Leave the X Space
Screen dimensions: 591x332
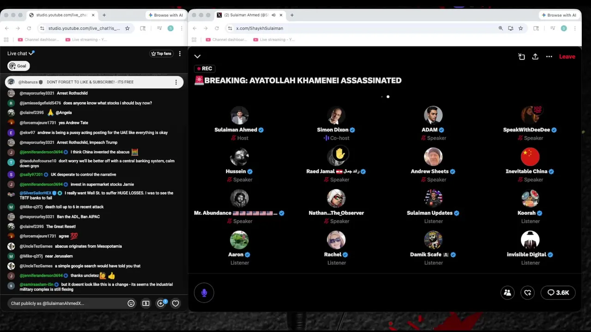point(567,57)
